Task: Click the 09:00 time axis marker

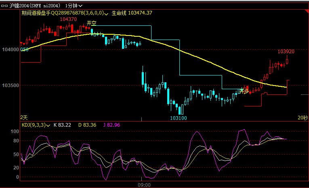Action: (144, 185)
